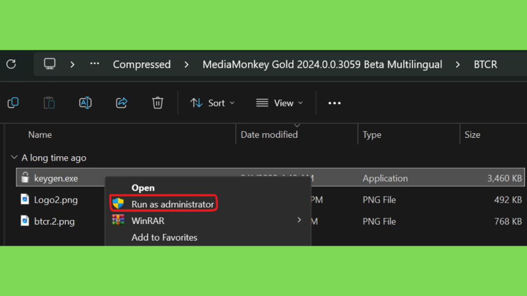This screenshot has height=296, width=527.
Task: Open the Sort dropdown
Action: click(213, 103)
